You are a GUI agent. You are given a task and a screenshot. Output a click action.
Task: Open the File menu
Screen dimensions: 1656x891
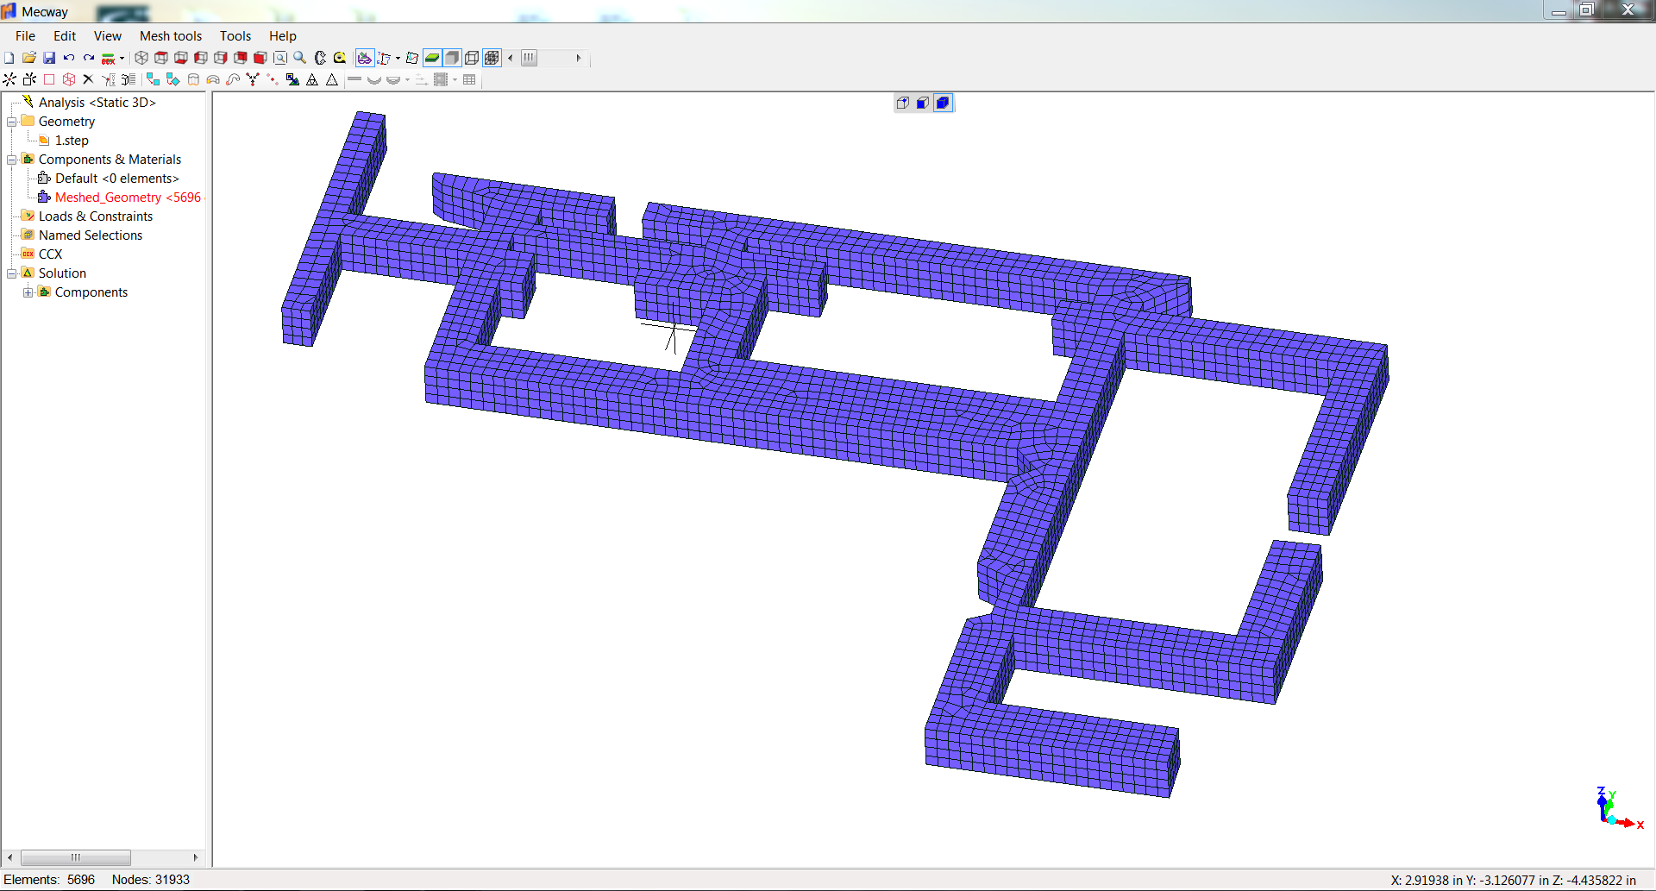(25, 35)
